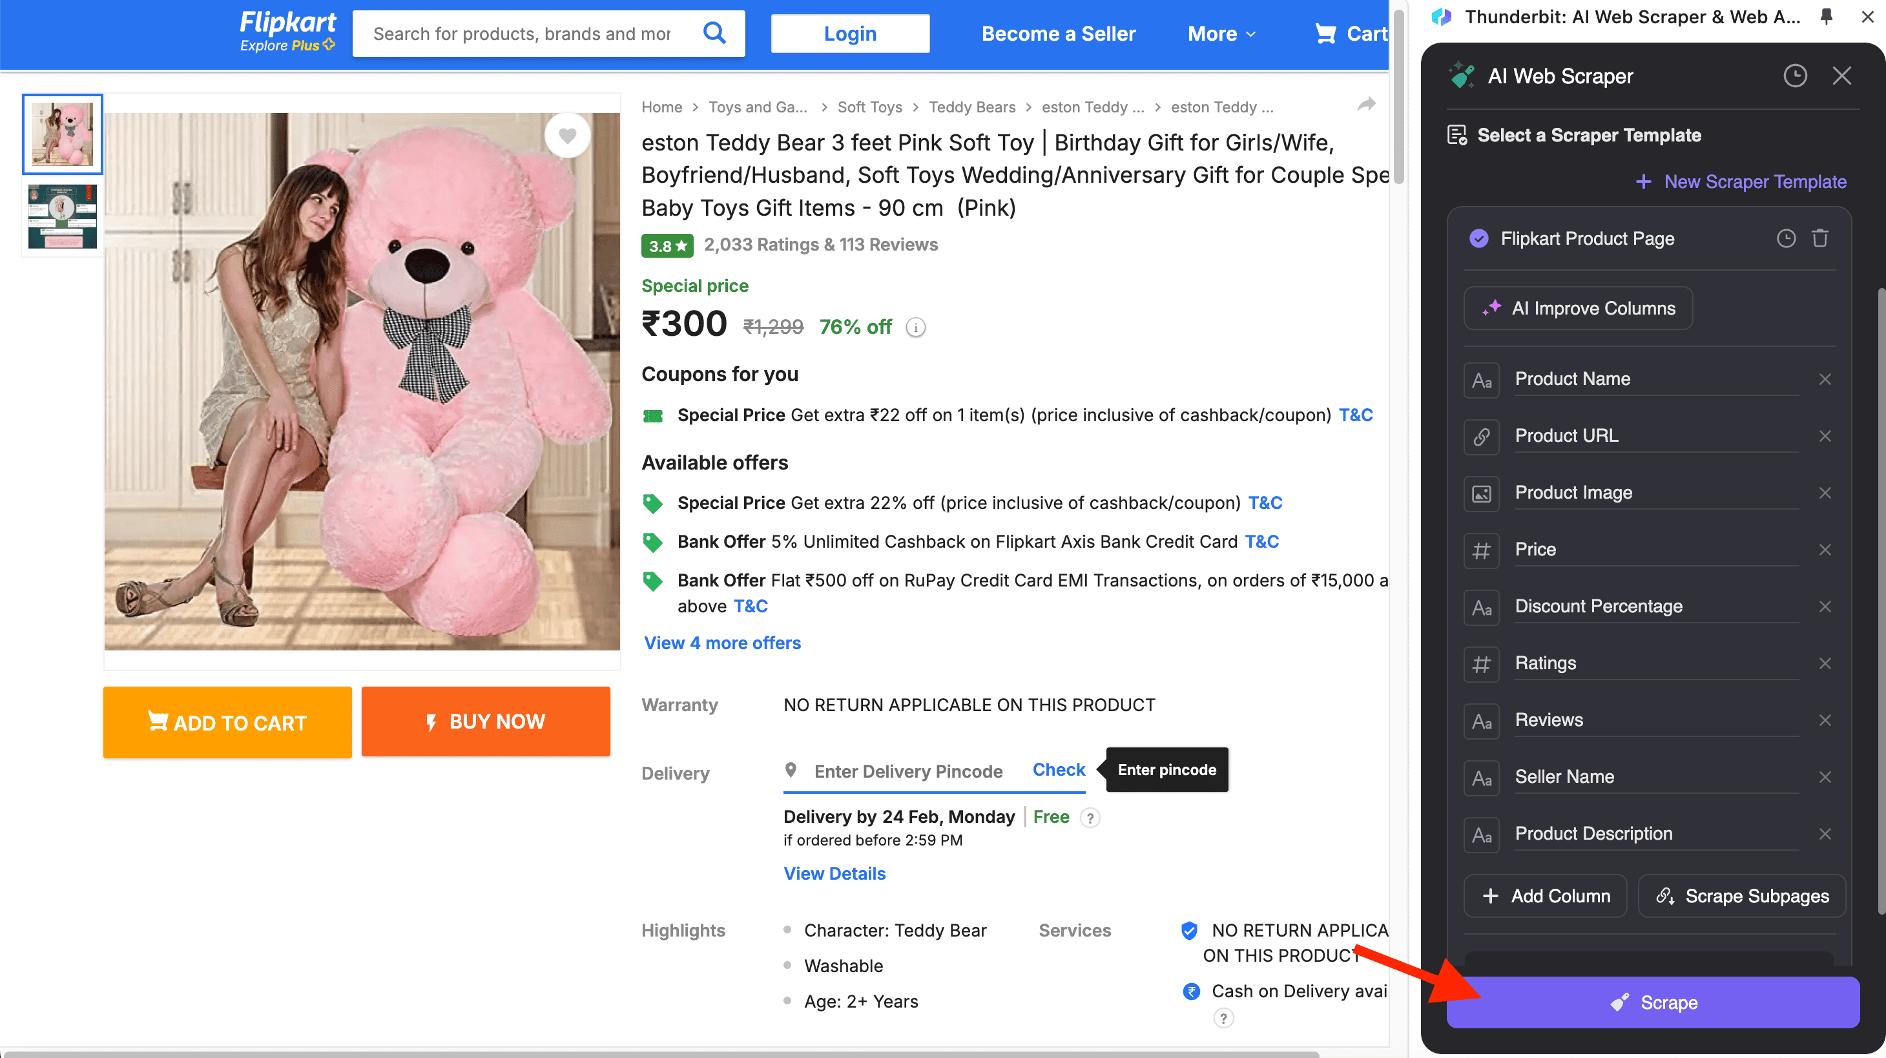Select the second product thumbnail
The width and height of the screenshot is (1886, 1058).
[x=62, y=217]
